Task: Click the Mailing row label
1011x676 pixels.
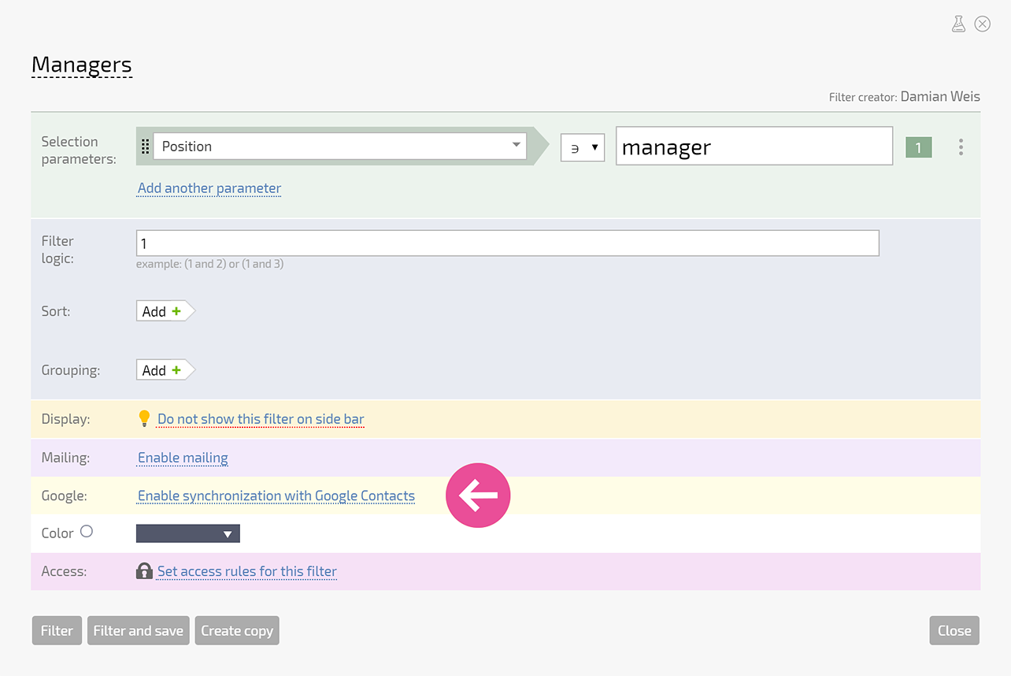Action: click(x=65, y=457)
